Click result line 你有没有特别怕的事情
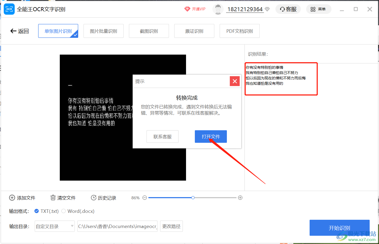The image size is (379, 244). (264, 67)
